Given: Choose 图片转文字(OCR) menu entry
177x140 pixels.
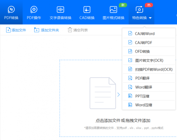Looking at the screenshot, I should 149,60.
